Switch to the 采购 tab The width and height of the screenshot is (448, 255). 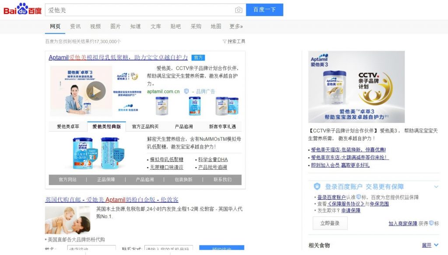click(x=196, y=26)
